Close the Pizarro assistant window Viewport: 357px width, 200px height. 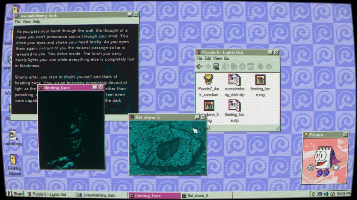click(345, 135)
